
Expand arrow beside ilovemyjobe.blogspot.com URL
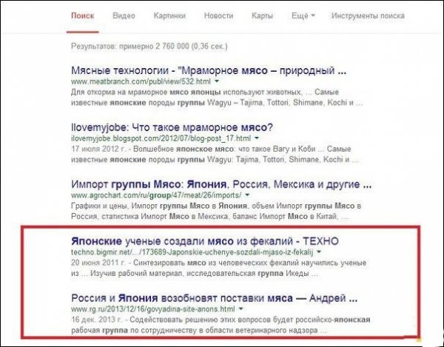coord(257,138)
